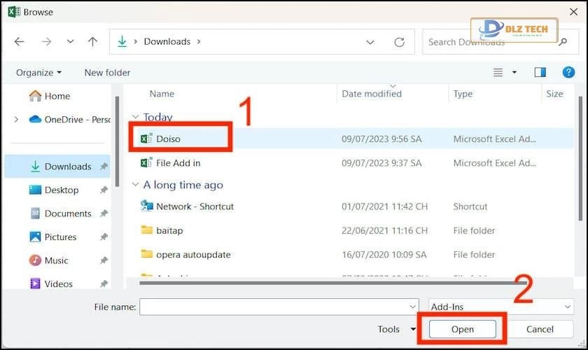This screenshot has height=350, width=588.
Task: Go forward with the right arrow
Action: pos(46,41)
